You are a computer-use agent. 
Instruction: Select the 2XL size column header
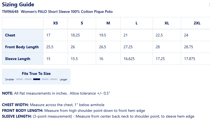click(197, 23)
